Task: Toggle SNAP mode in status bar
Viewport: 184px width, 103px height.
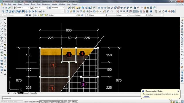Action: (26, 102)
